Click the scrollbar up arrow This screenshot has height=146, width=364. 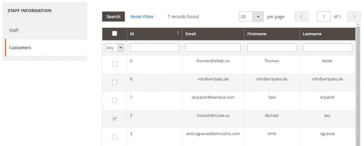pyautogui.click(x=358, y=24)
